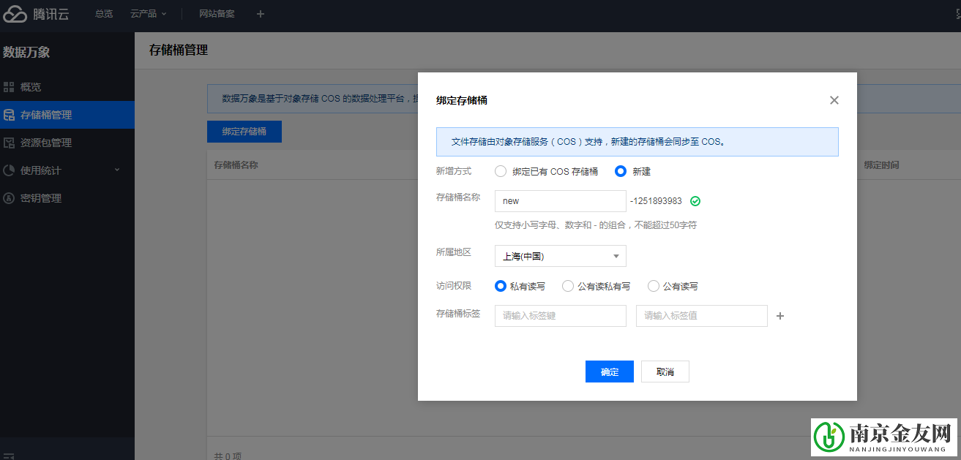961x460 pixels.
Task: Click the plus icon to add another tag
Action: tap(780, 315)
